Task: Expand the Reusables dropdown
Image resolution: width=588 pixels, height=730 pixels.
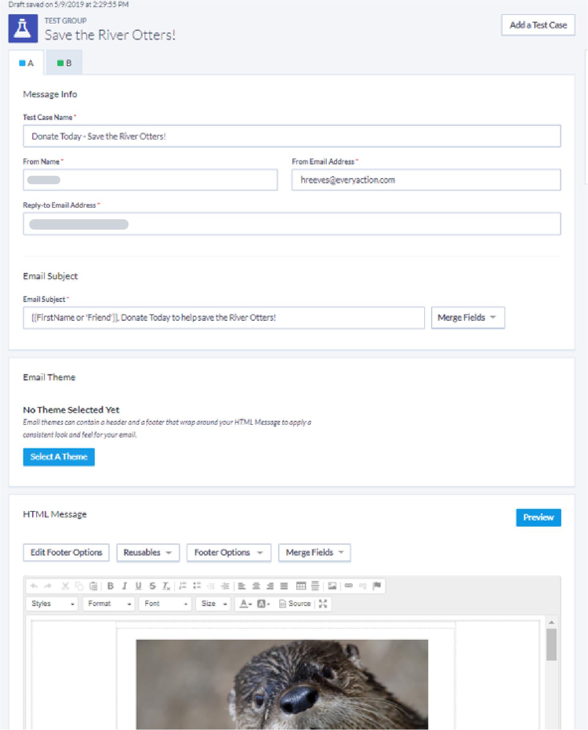Action: click(x=148, y=553)
